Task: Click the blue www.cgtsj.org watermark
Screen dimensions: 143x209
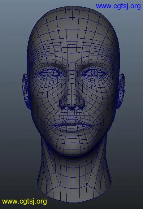Action: tap(118, 6)
